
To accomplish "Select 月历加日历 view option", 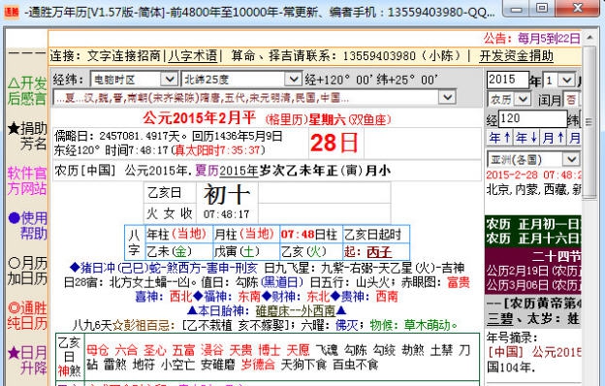I will click(x=27, y=271).
